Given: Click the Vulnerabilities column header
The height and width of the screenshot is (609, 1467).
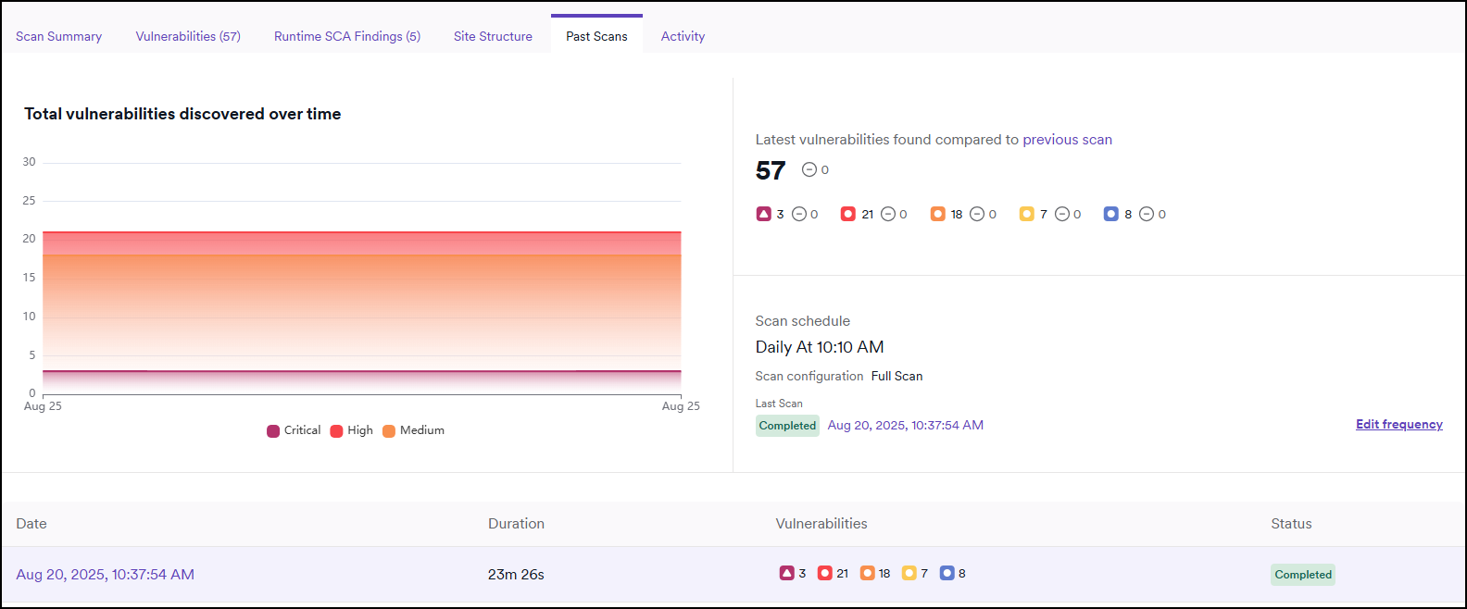Looking at the screenshot, I should (821, 524).
